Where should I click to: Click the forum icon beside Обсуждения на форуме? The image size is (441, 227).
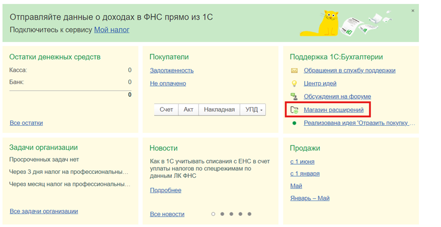294,97
